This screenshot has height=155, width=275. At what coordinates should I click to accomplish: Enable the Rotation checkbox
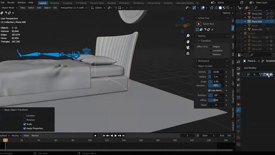coord(24,120)
